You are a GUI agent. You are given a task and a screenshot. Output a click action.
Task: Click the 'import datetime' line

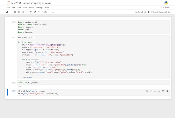25,32
